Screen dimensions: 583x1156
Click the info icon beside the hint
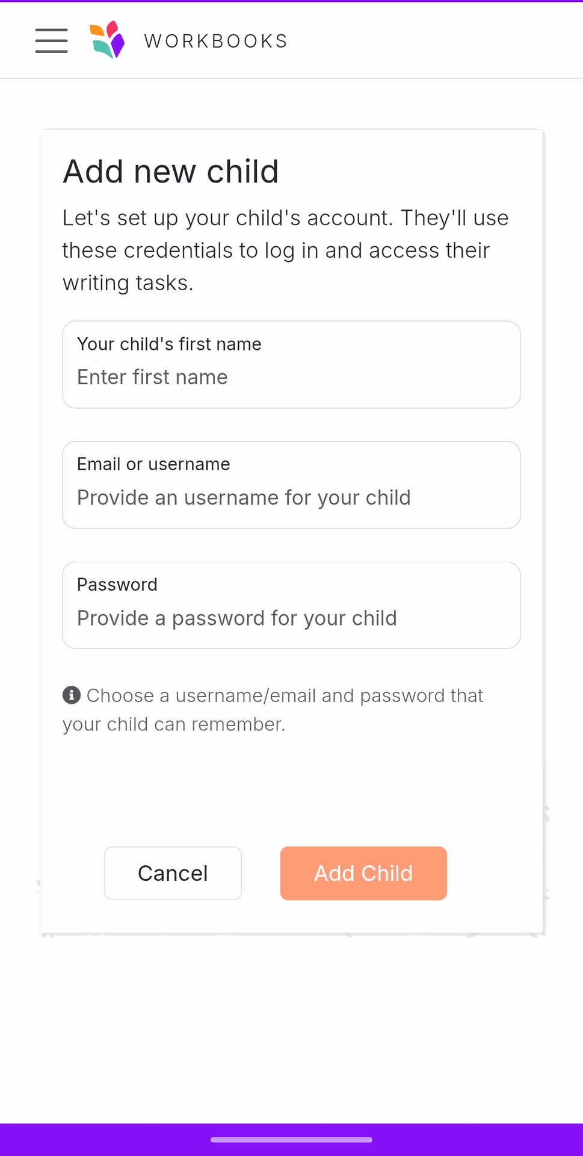[72, 695]
